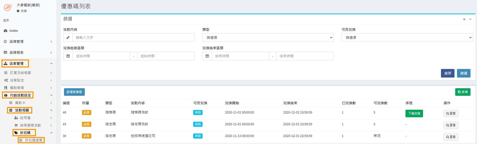Expand the 品牌管理 sidebar menu
477x144 pixels.
tap(16, 41)
